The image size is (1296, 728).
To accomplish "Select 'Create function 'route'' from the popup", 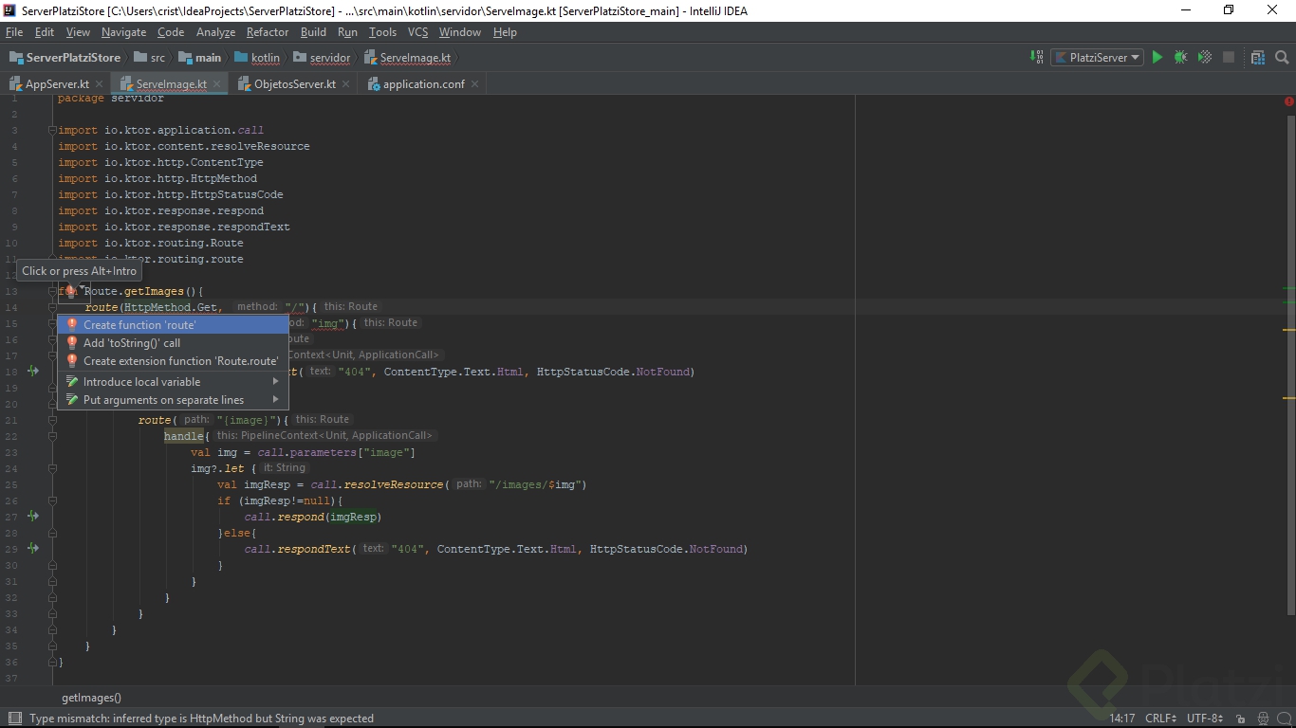I will click(139, 325).
